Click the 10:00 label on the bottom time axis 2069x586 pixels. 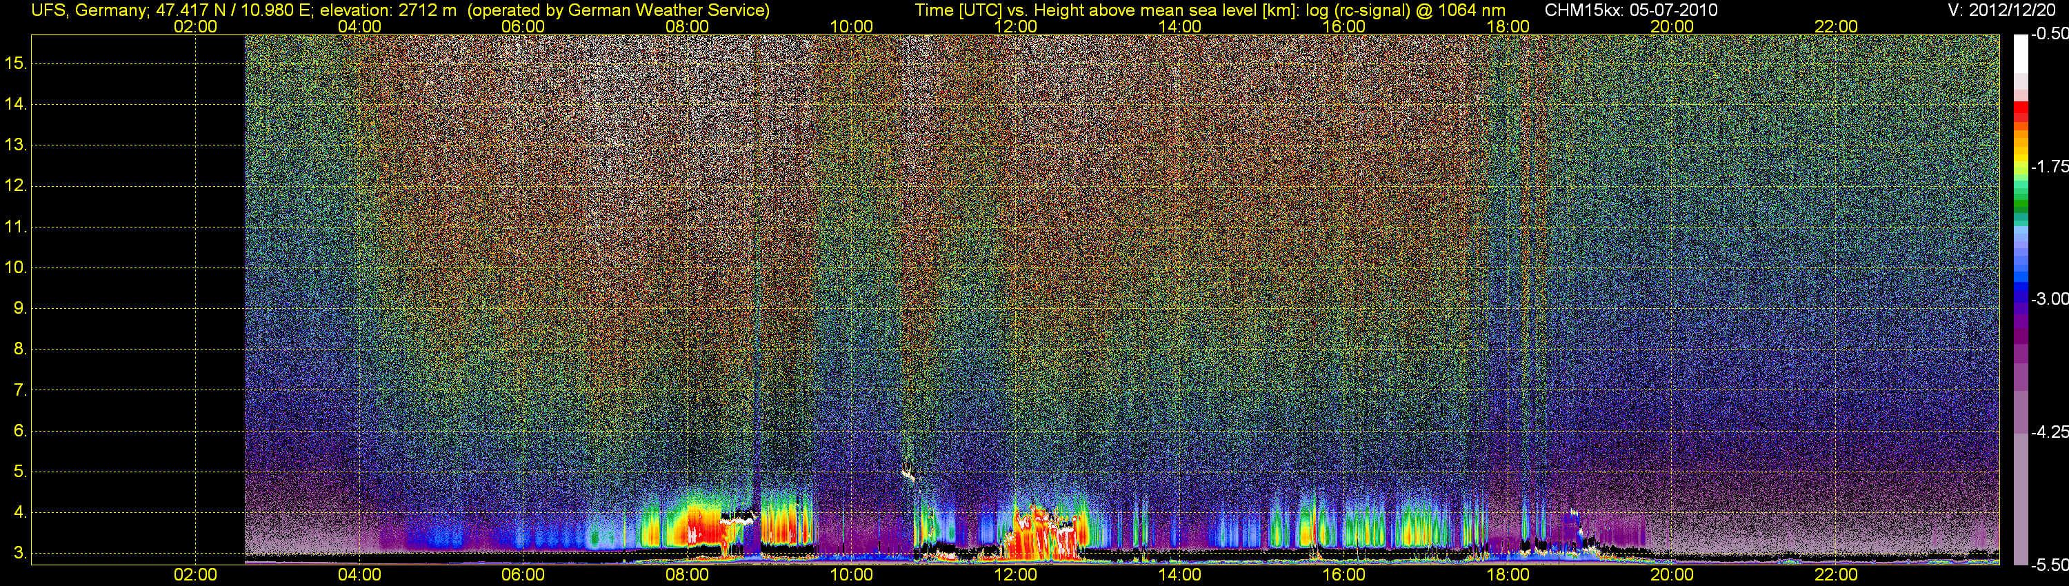(x=851, y=575)
